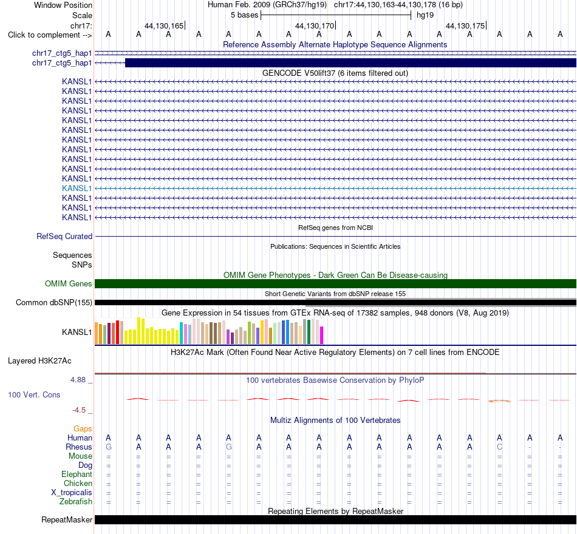Click the Chicken species label

(78, 483)
